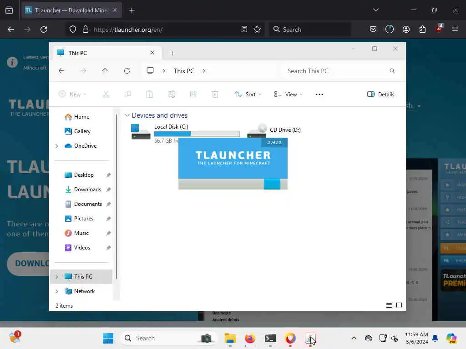
Task: Open a new Firefox tab
Action: click(x=132, y=10)
